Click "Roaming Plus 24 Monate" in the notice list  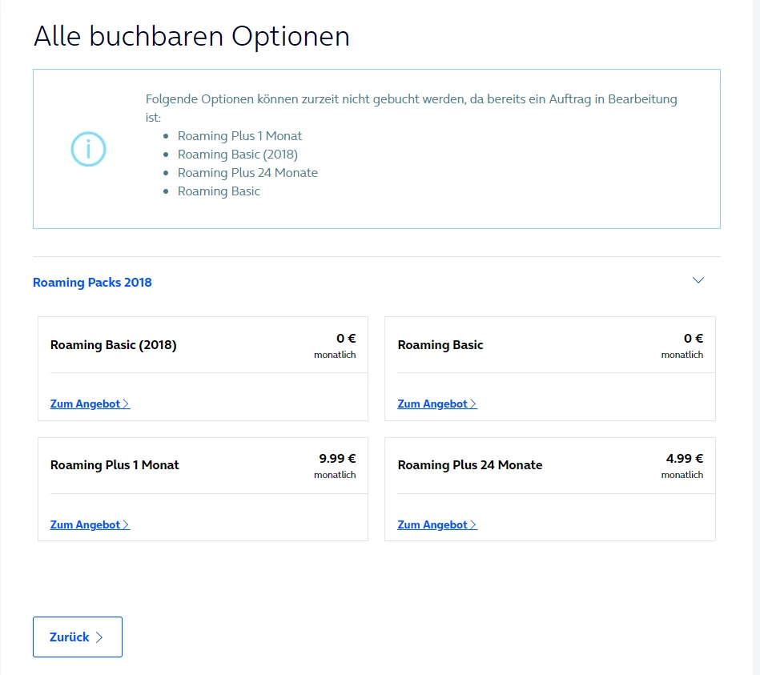coord(247,173)
